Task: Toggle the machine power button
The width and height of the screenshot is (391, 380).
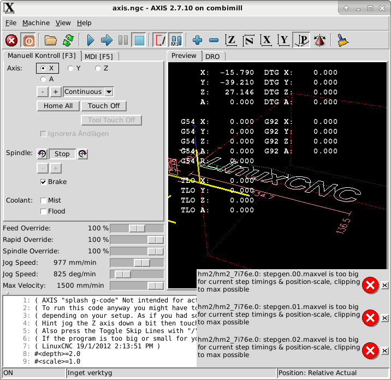Action: (28, 40)
